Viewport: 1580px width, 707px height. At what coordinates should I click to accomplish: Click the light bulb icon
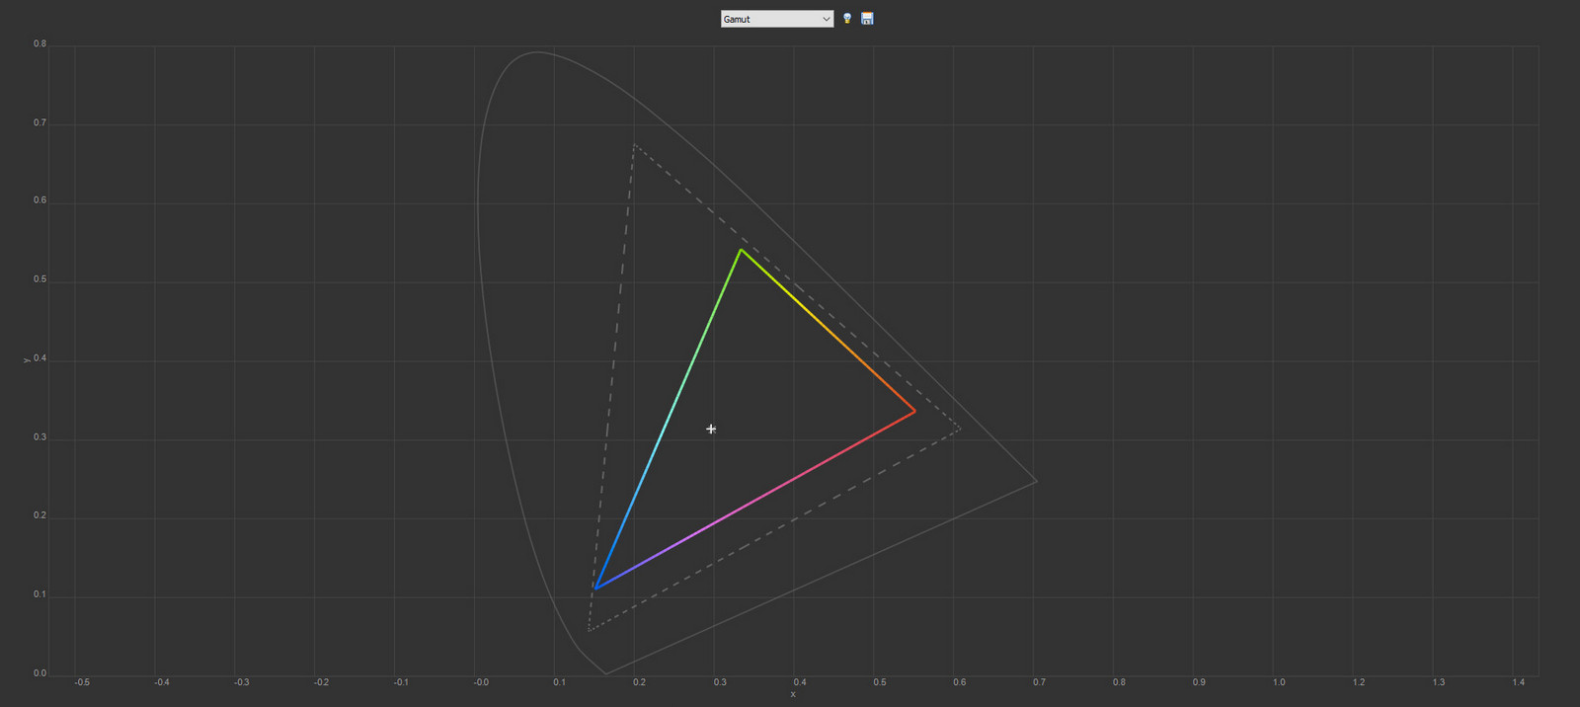coord(847,19)
